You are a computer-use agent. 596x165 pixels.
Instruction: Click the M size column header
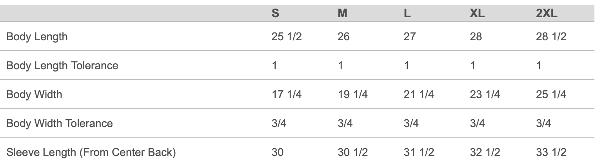pyautogui.click(x=342, y=13)
